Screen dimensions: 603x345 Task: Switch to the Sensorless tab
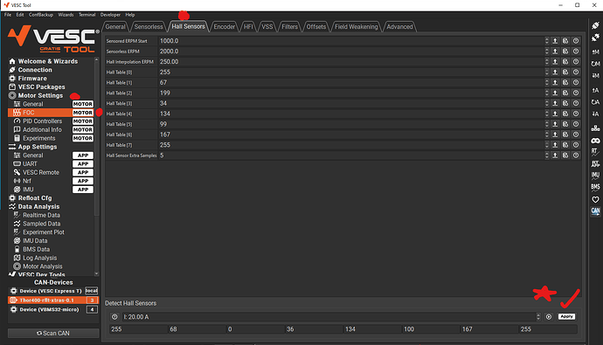(149, 26)
